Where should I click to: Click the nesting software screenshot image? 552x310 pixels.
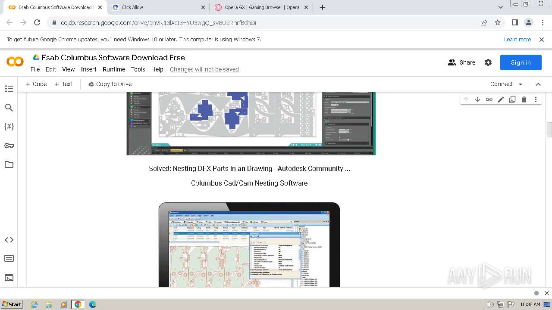pos(251,124)
